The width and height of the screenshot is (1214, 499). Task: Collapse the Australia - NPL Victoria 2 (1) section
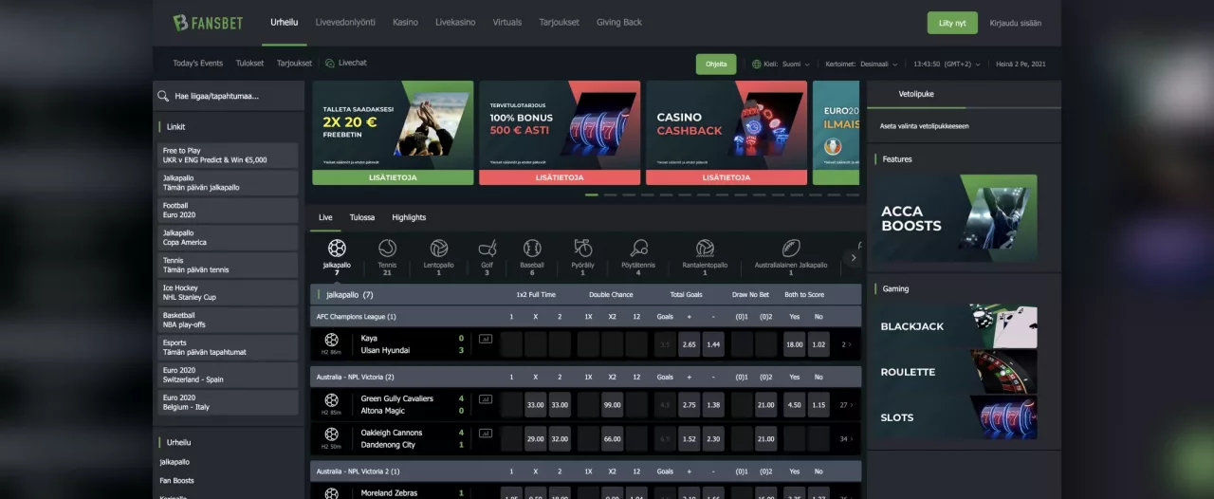(x=586, y=471)
